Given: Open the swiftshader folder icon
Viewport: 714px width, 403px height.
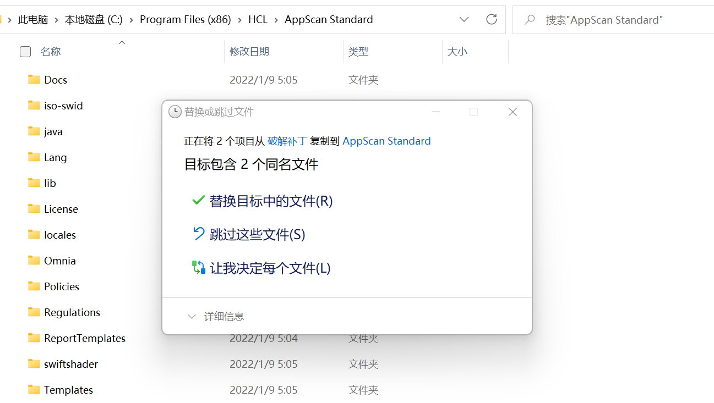Looking at the screenshot, I should tap(33, 363).
